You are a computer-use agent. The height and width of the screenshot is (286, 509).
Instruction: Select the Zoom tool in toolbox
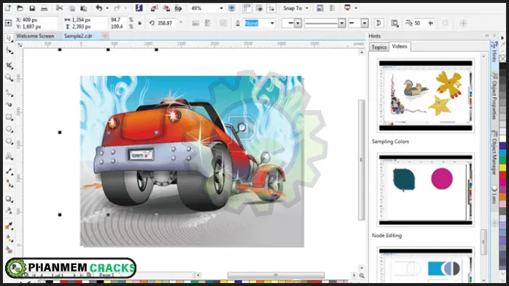9,77
